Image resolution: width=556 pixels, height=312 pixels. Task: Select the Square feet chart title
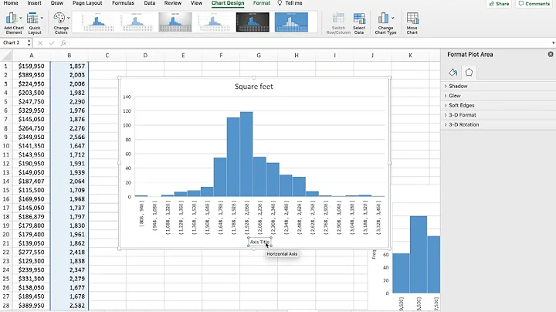click(x=254, y=86)
